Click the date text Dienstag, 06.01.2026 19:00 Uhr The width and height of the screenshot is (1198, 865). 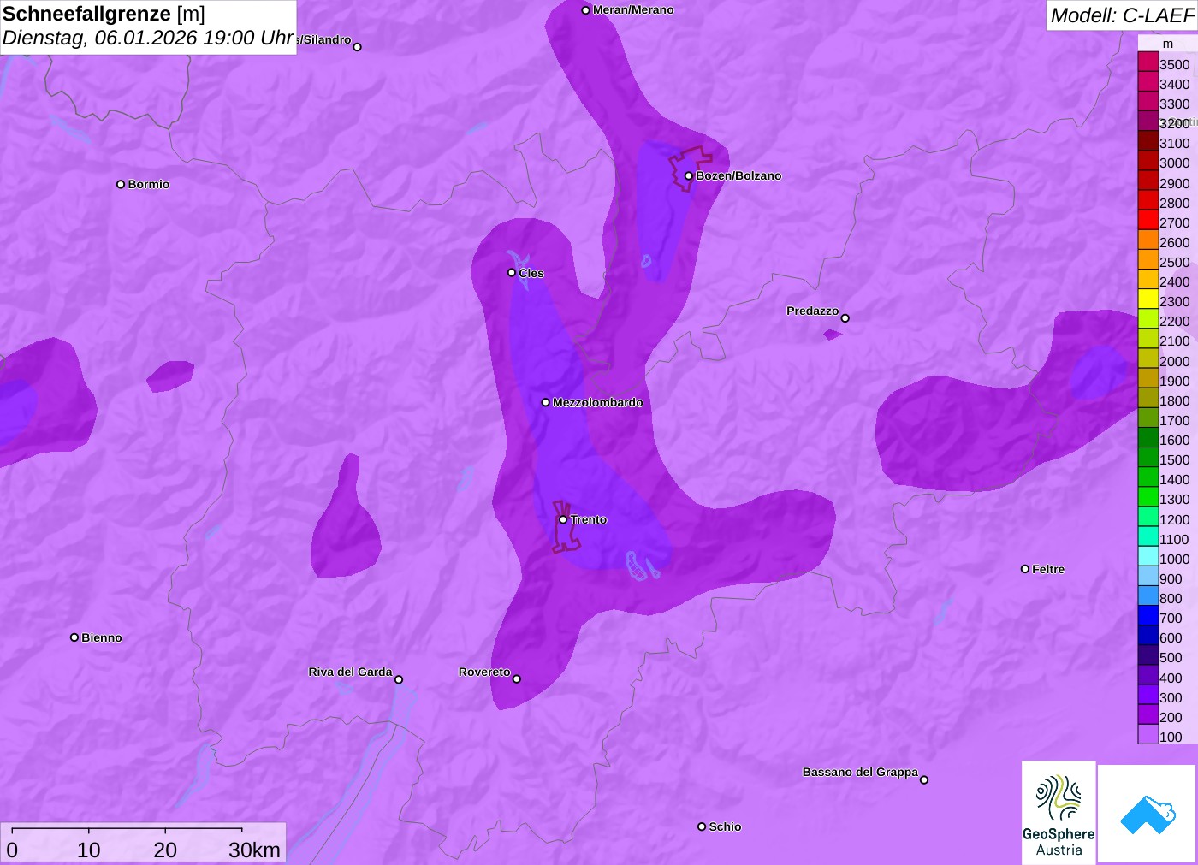click(148, 38)
